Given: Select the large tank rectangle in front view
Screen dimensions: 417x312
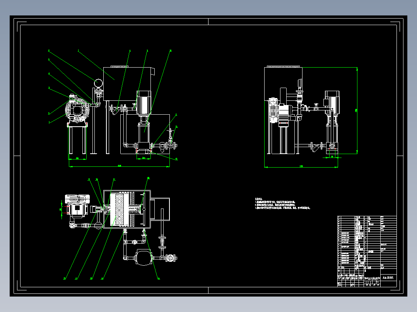Looking at the screenshot, I should click(x=127, y=84).
